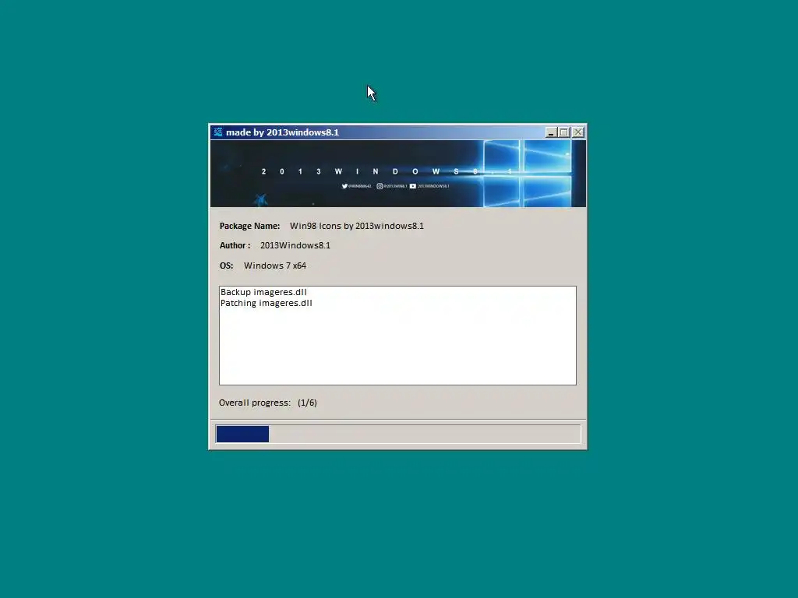Maximize the installer window

click(x=564, y=132)
